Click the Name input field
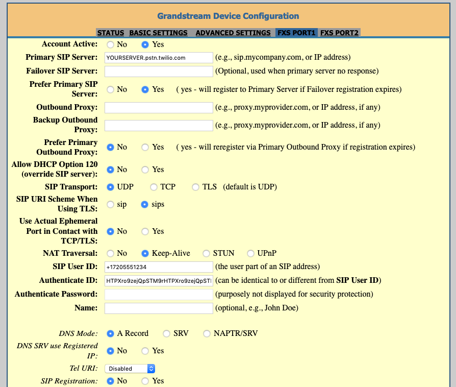The image size is (456, 387). click(x=159, y=308)
